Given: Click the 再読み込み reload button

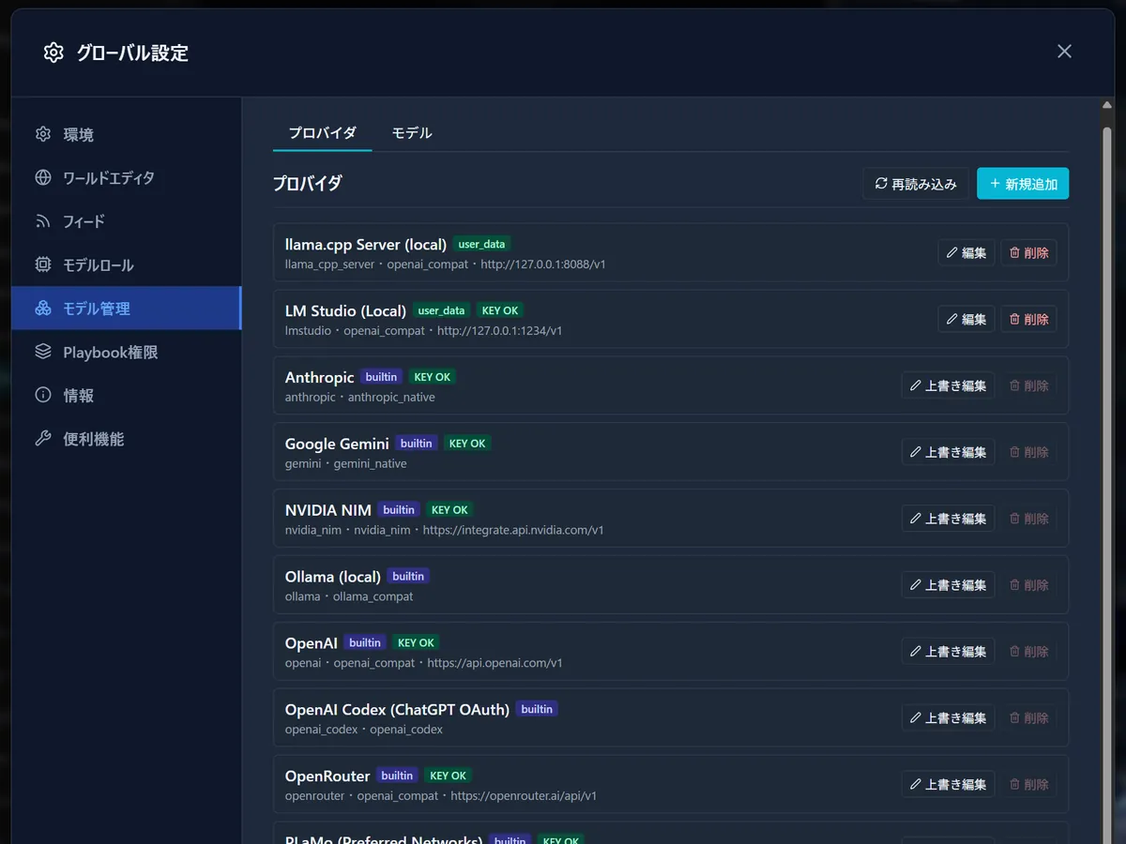Looking at the screenshot, I should 916,184.
